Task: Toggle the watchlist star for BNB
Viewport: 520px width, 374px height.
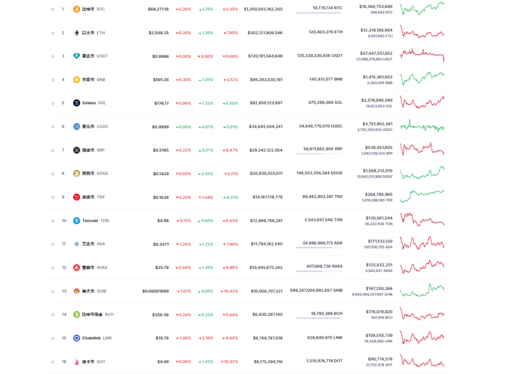Action: (x=53, y=79)
